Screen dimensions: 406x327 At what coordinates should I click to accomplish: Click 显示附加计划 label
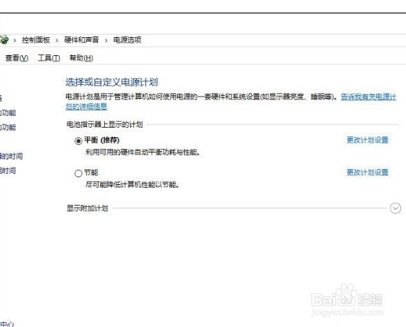click(88, 208)
